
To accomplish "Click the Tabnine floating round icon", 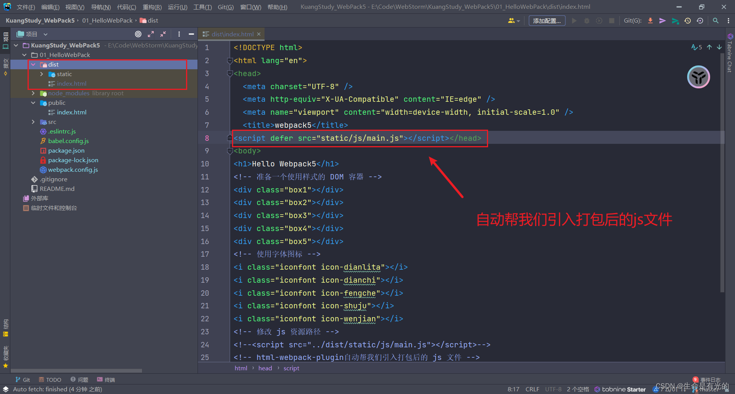I will [x=699, y=77].
